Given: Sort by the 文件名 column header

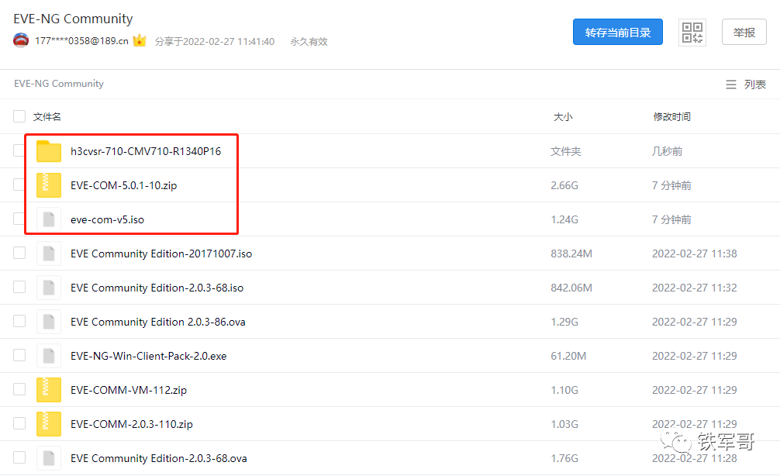Looking at the screenshot, I should (47, 117).
